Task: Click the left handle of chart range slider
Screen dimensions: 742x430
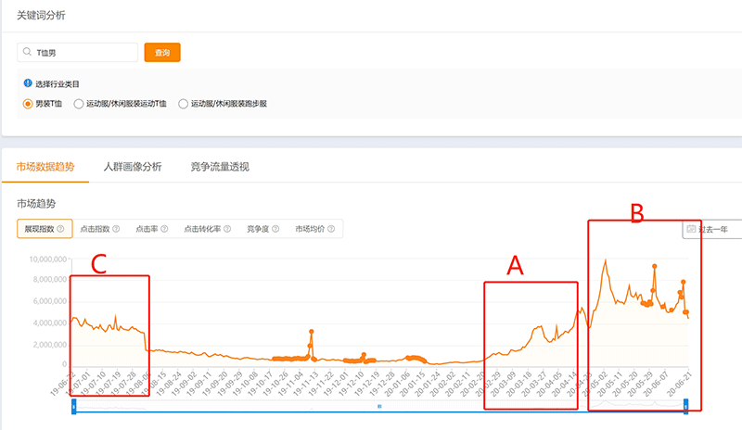Action: (73, 405)
